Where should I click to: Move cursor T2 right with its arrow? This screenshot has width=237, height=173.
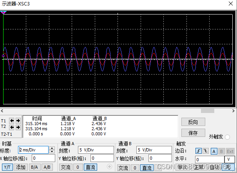[18, 127]
